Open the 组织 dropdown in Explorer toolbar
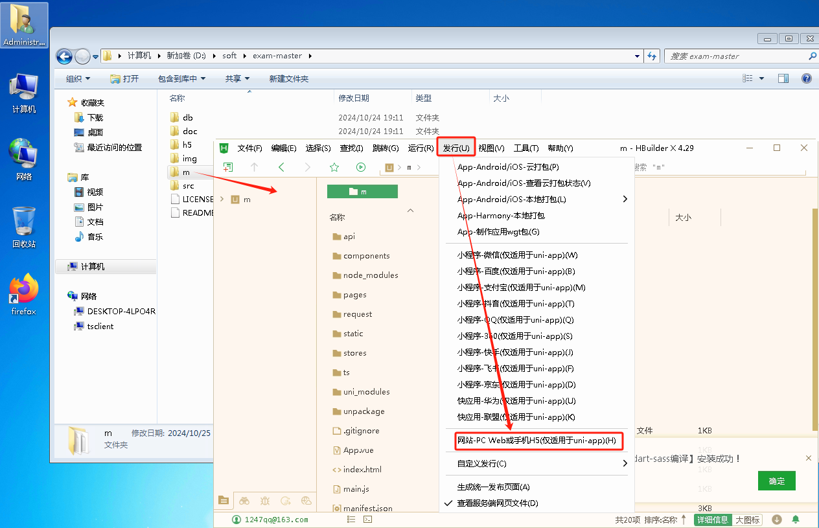 [76, 78]
